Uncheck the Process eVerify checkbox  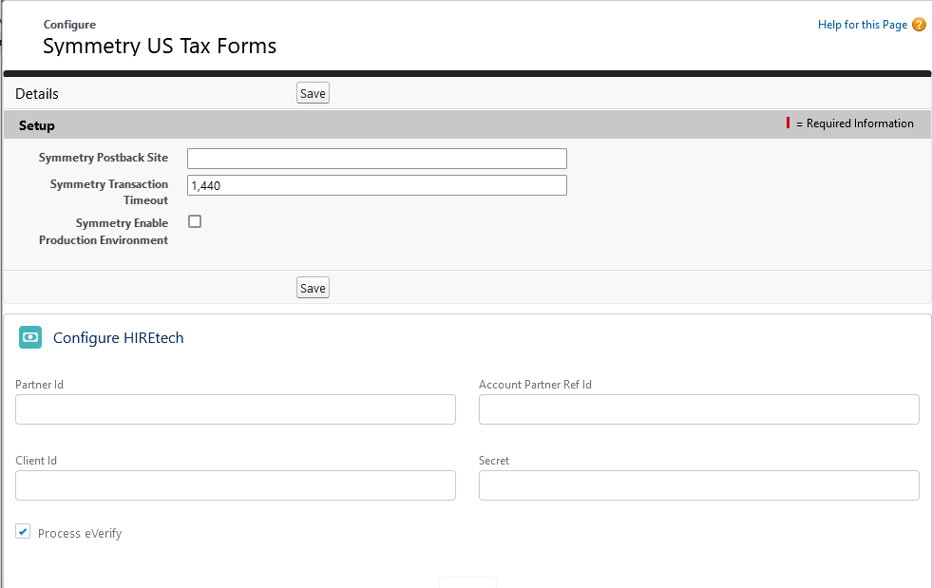click(23, 532)
